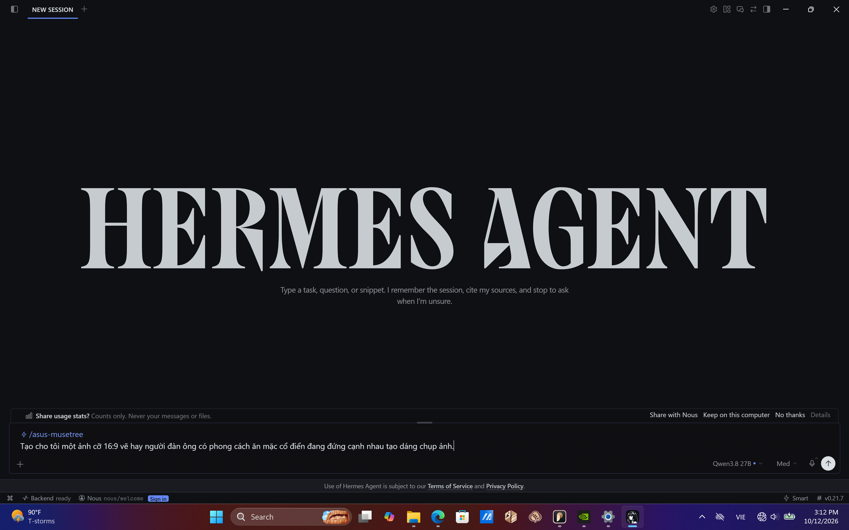Choose Keep on this computer

736,415
